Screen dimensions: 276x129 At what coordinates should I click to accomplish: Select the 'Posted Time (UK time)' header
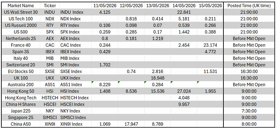(x=249, y=6)
